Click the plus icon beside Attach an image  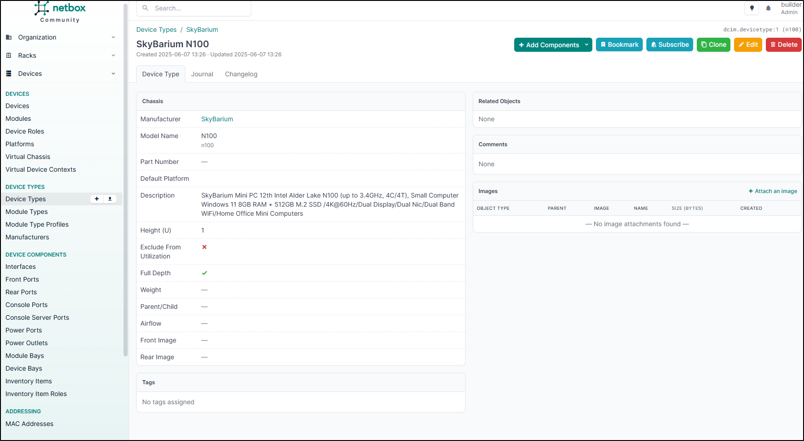751,191
